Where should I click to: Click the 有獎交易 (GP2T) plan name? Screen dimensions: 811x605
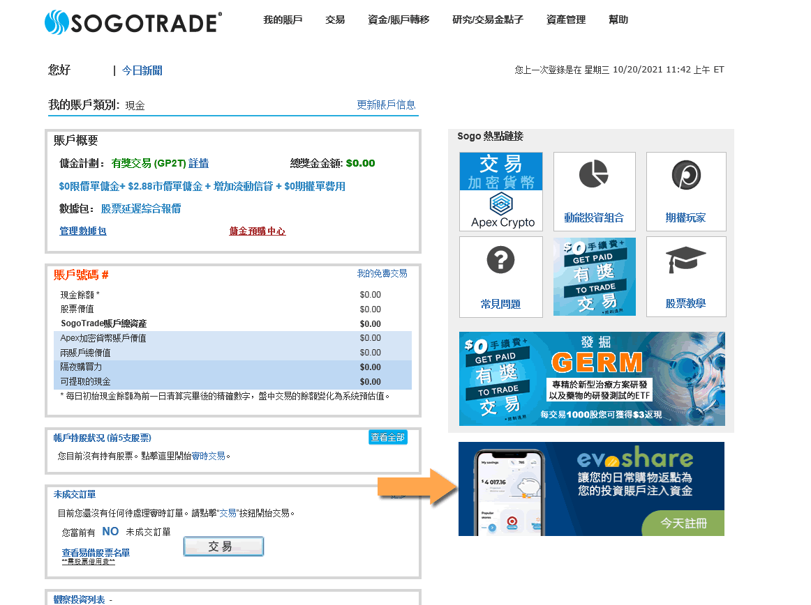coord(149,163)
